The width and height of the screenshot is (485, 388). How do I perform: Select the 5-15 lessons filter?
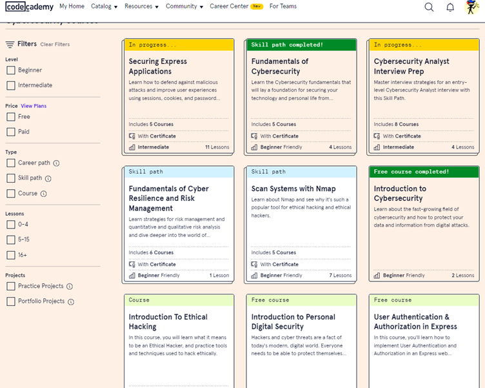[11, 240]
